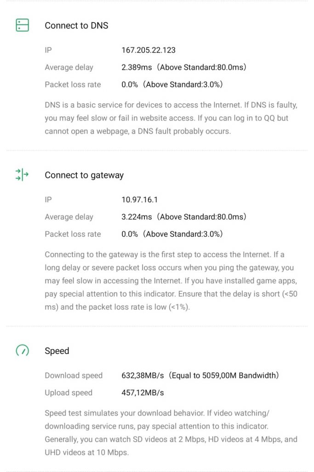This screenshot has height=472, width=314.
Task: Tap the Speed section heading
Action: (57, 351)
